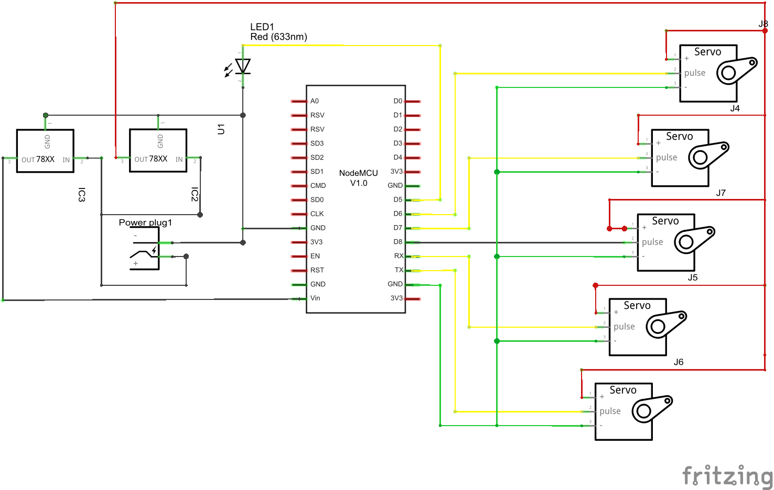This screenshot has height=490, width=774.
Task: Click the Vin pin on NodeMCU
Action: 299,299
